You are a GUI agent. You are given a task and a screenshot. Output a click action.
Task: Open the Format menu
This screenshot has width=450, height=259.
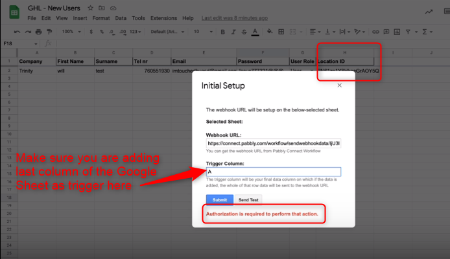[x=101, y=18]
